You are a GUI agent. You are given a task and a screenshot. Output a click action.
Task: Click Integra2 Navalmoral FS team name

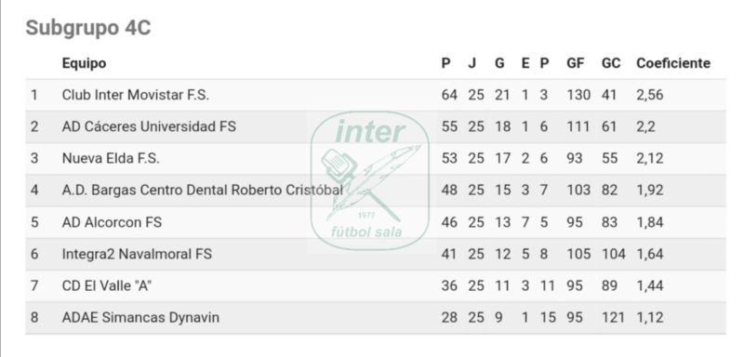coord(137,254)
